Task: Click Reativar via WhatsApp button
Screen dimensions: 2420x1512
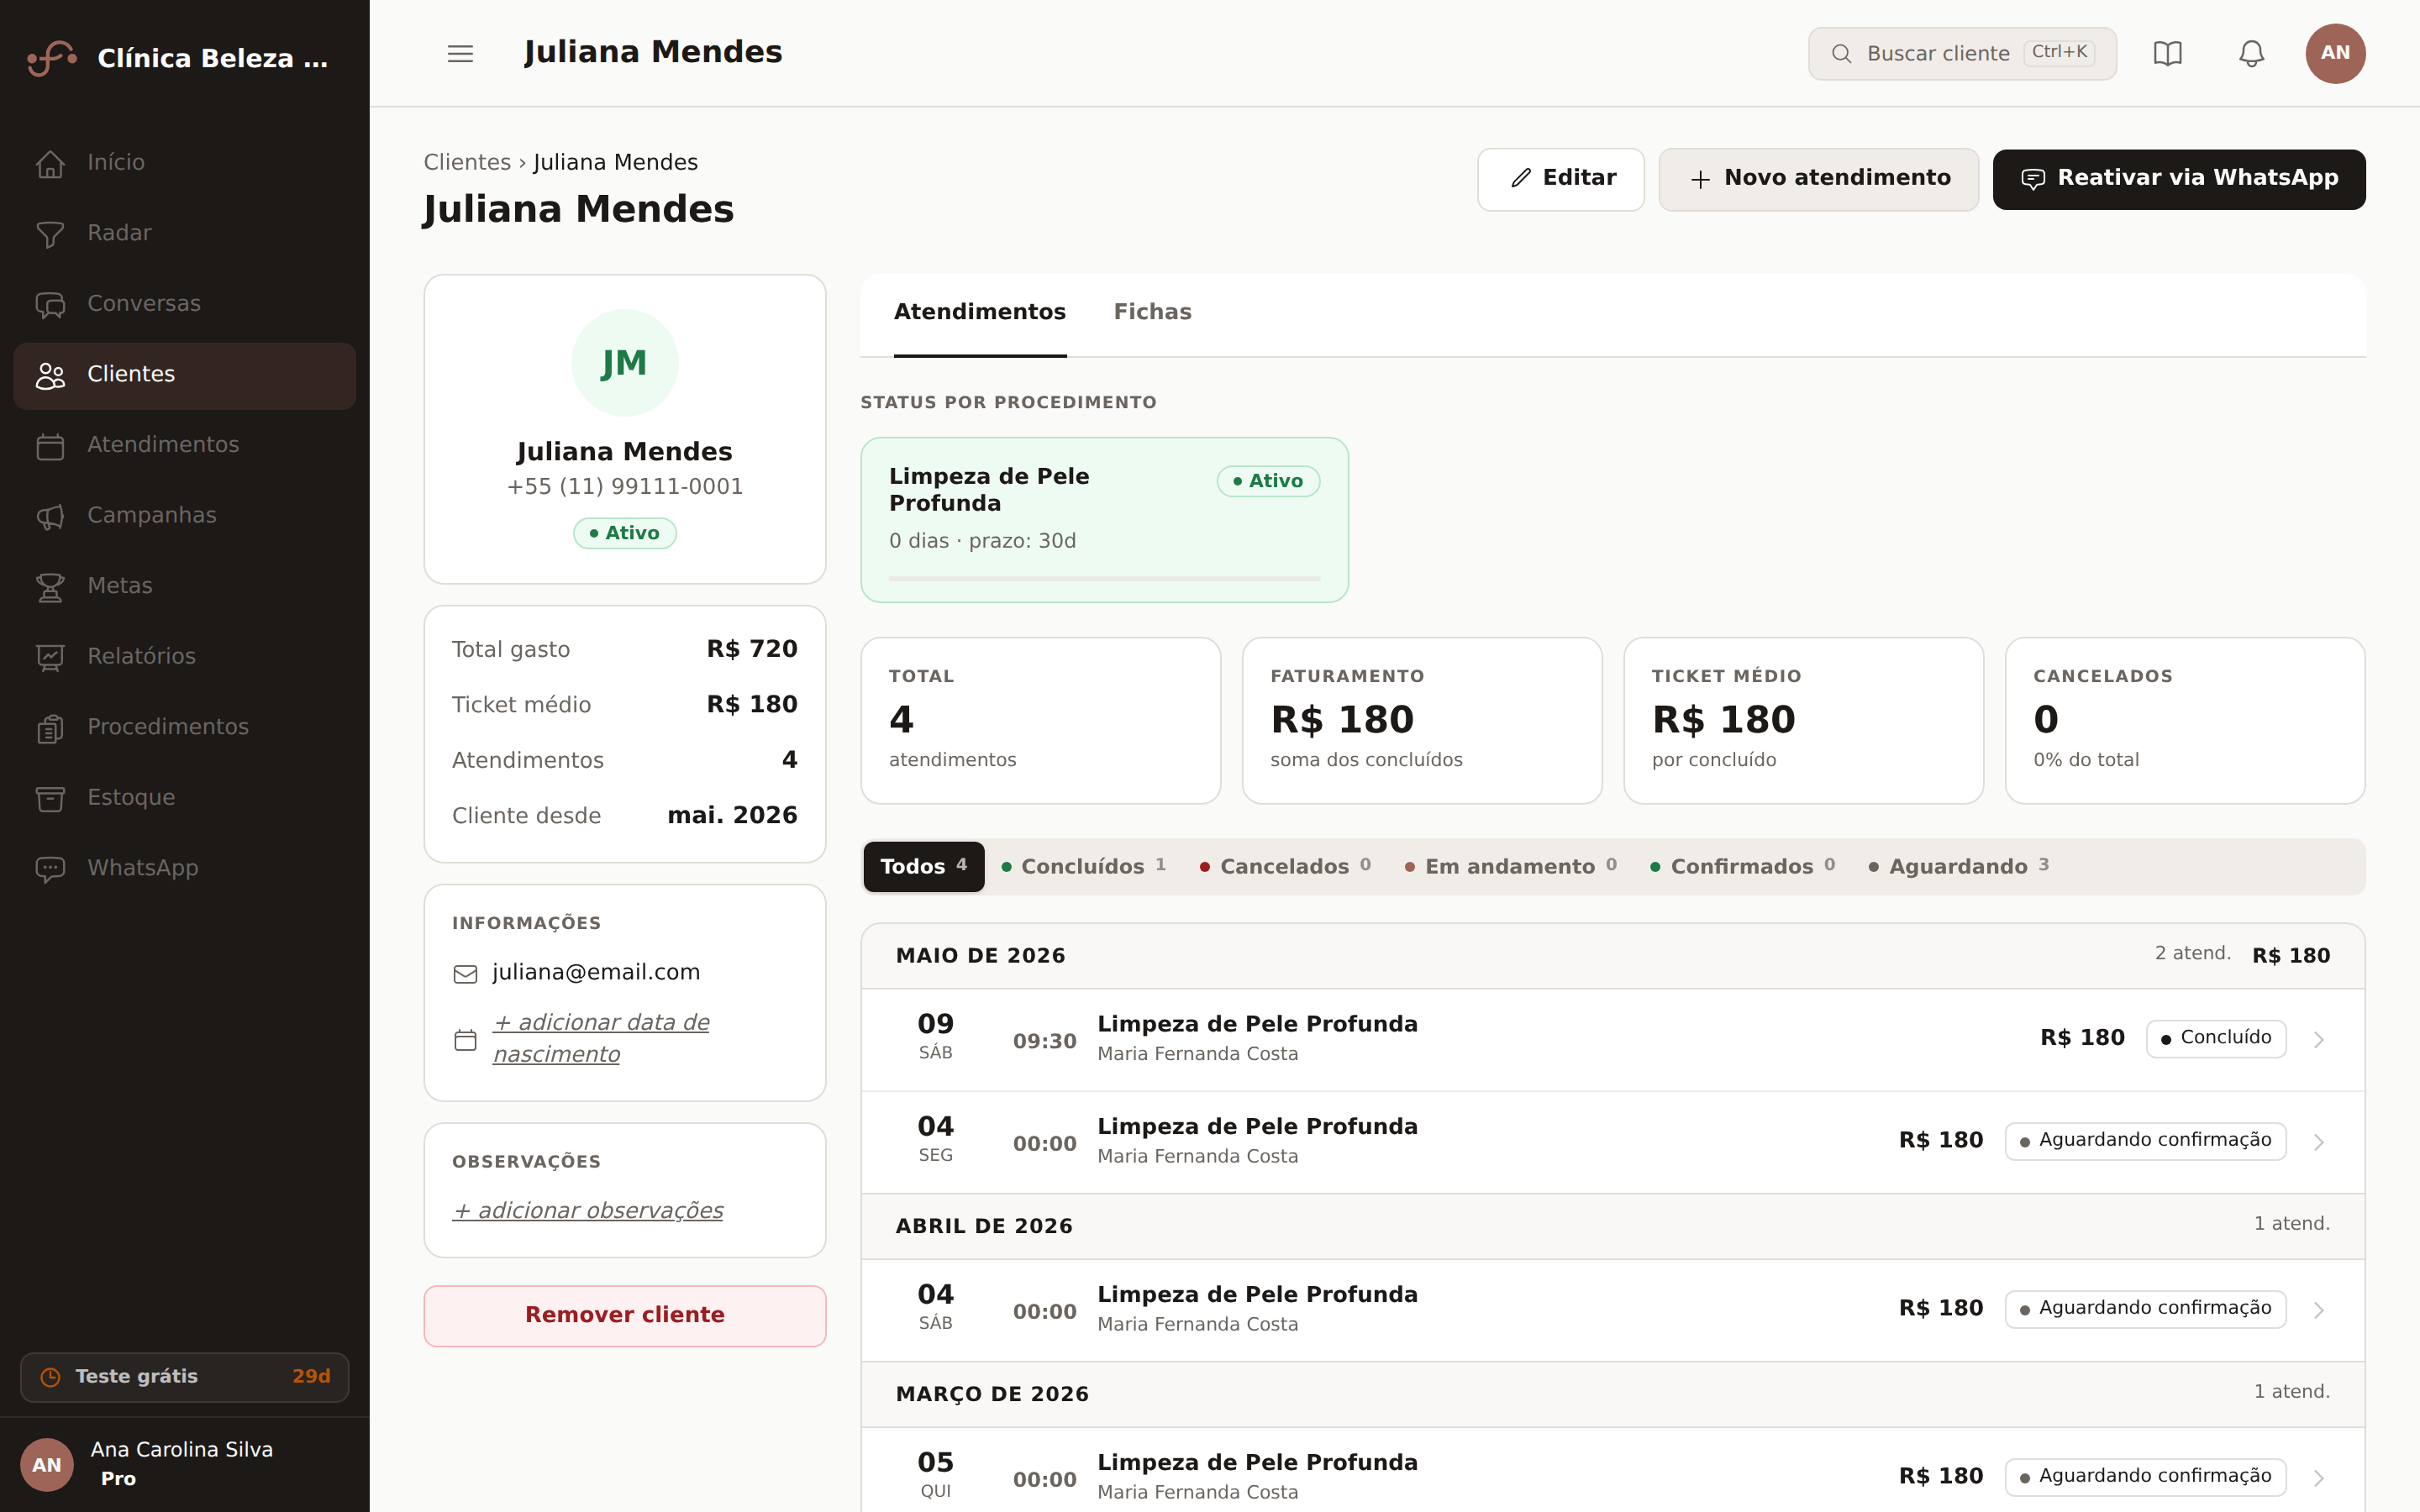Action: click(2178, 179)
